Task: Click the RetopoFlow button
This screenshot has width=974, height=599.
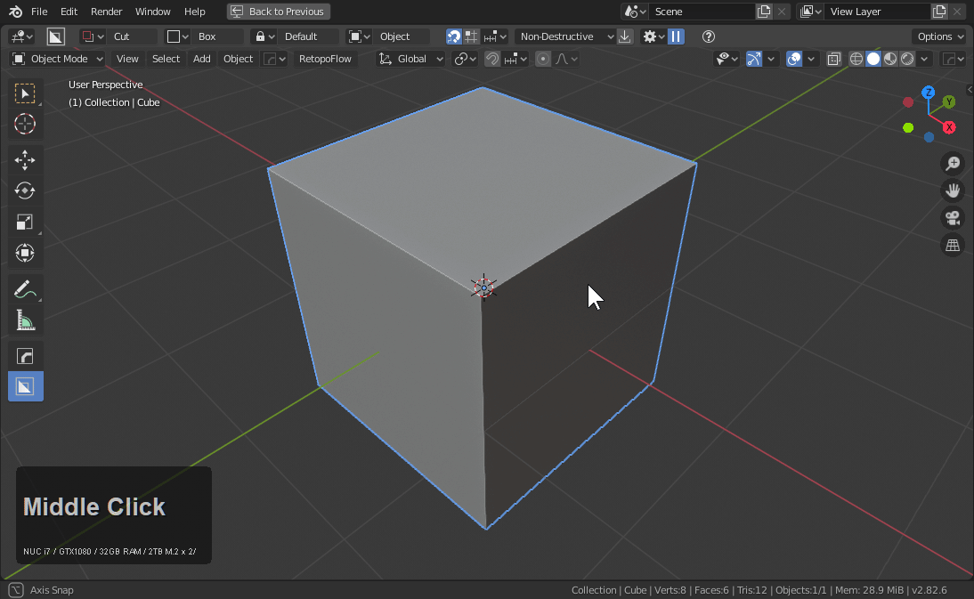Action: (325, 59)
